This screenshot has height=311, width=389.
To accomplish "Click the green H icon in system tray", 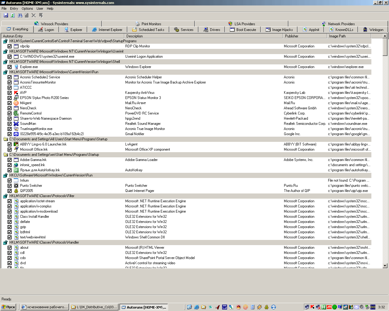I will [324, 307].
